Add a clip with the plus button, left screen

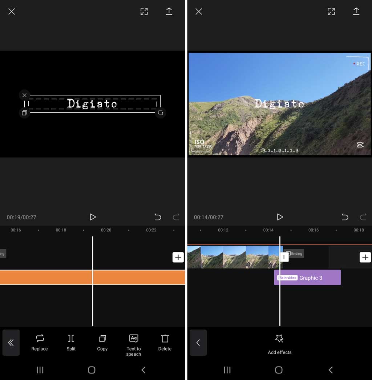coord(178,257)
